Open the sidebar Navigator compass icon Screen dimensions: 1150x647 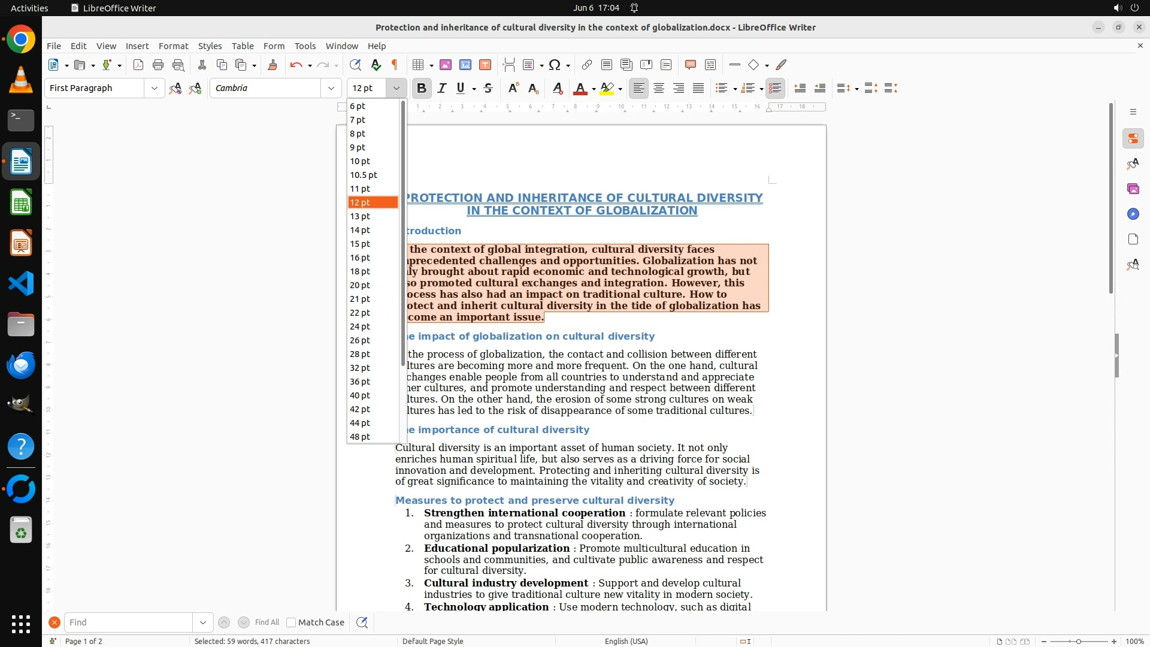coord(1133,214)
